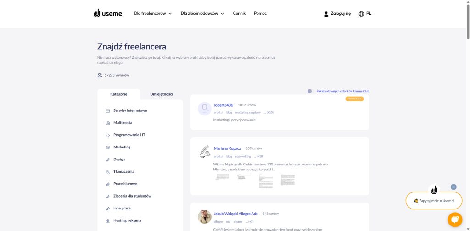Viewport: 470px width, 231px height.
Task: Click the Multimedia category icon
Action: (108, 123)
